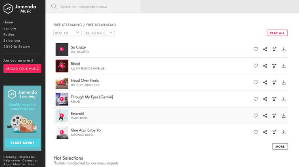Download the So Crazy track
The width and height of the screenshot is (299, 167).
click(284, 49)
